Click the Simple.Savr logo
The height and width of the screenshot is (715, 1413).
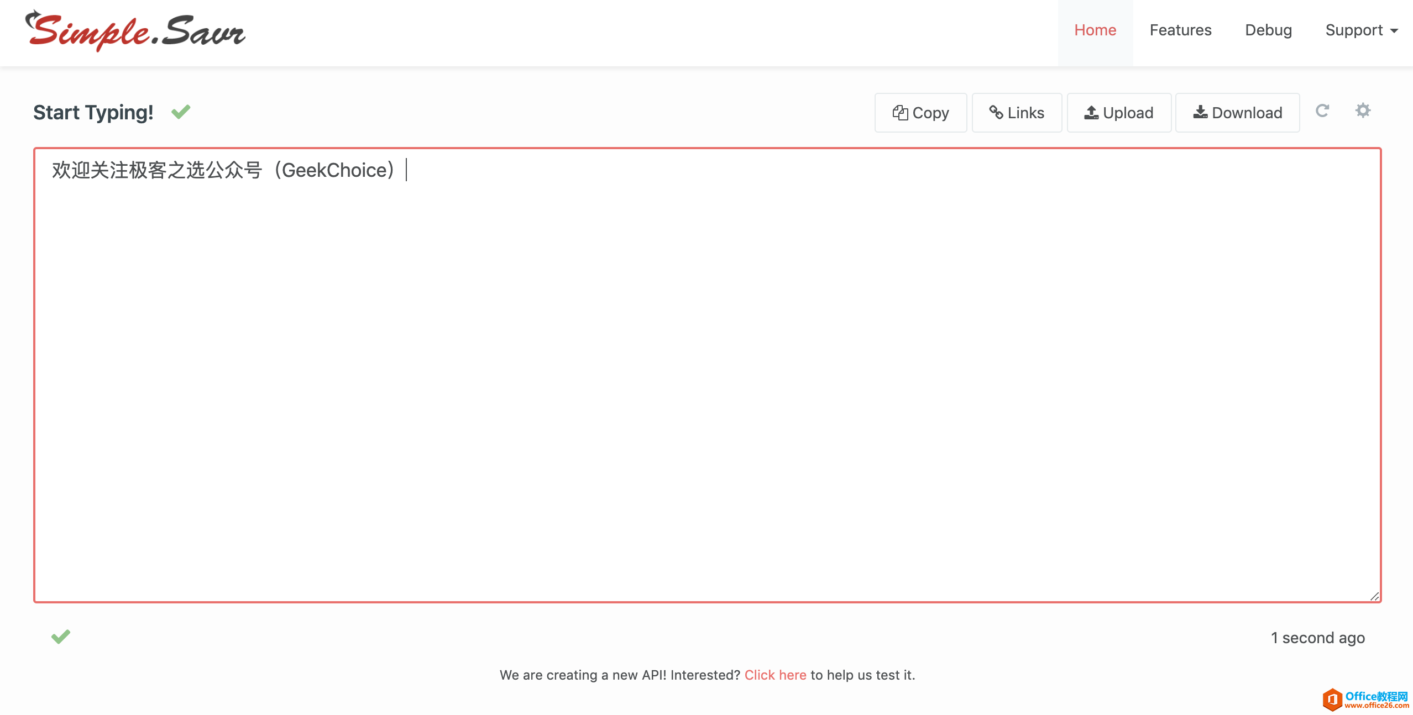pos(135,32)
